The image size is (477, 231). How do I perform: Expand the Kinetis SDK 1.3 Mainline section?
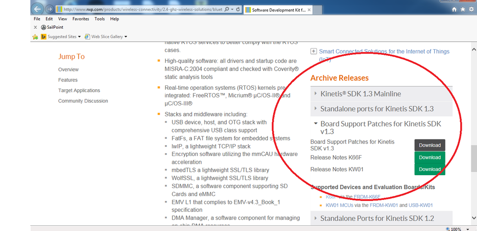point(382,94)
